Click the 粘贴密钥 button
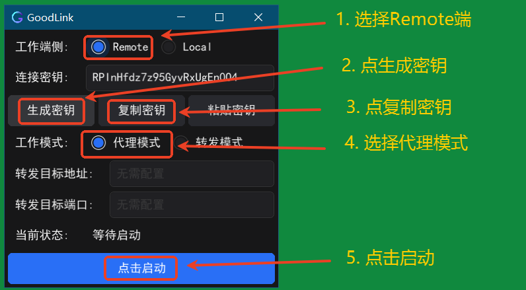The height and width of the screenshot is (290, 526). pyautogui.click(x=231, y=110)
